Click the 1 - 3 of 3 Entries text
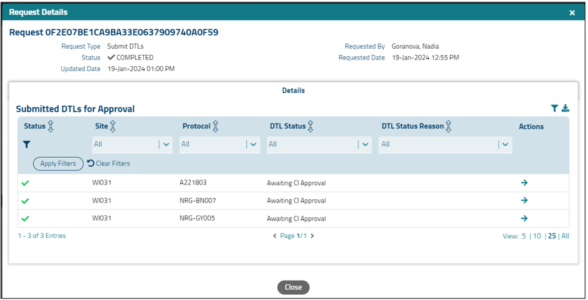 (42, 236)
